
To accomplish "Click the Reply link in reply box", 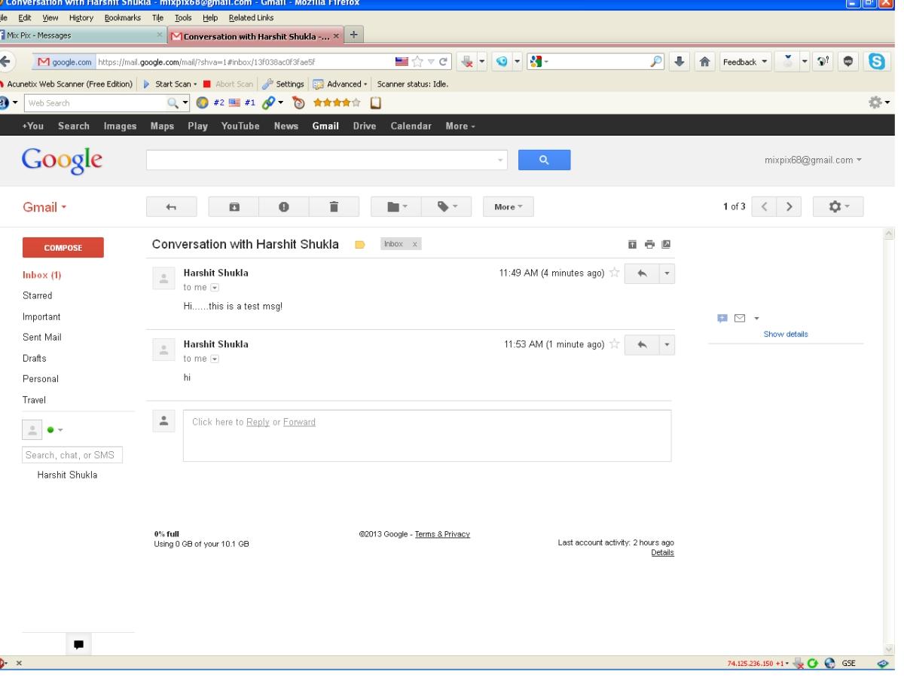I will click(x=258, y=422).
